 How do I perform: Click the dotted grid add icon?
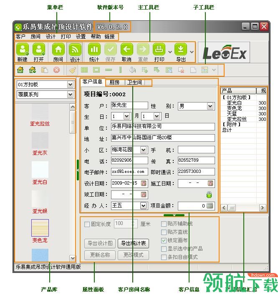[144, 70]
